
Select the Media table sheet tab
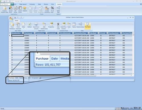coord(21,78)
